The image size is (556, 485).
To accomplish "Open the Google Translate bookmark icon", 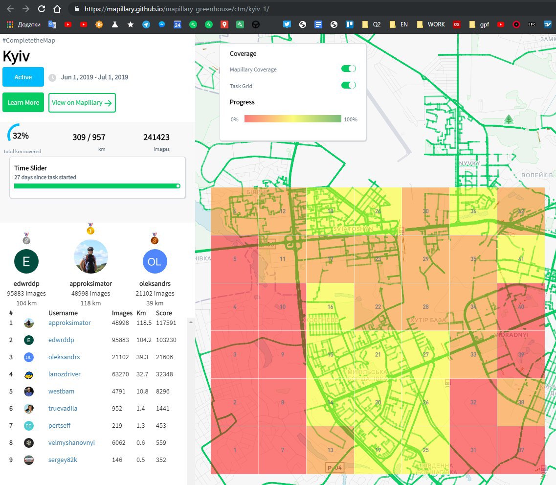I will (52, 24).
